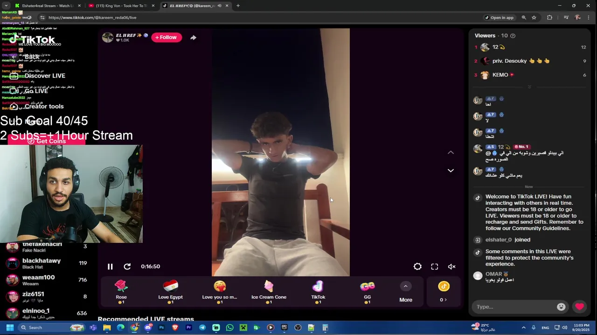Open the Windows Start menu
Image resolution: width=597 pixels, height=335 pixels.
pyautogui.click(x=10, y=328)
